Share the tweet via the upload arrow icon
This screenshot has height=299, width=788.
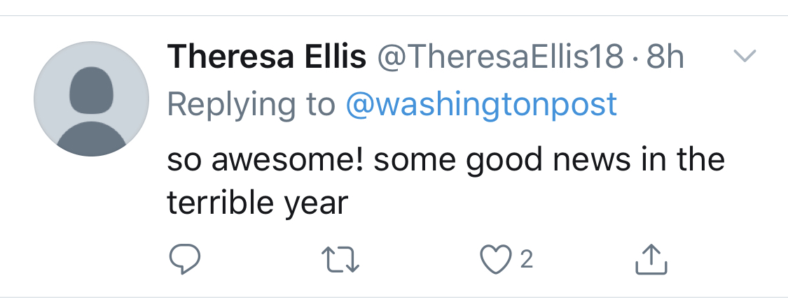tap(651, 259)
